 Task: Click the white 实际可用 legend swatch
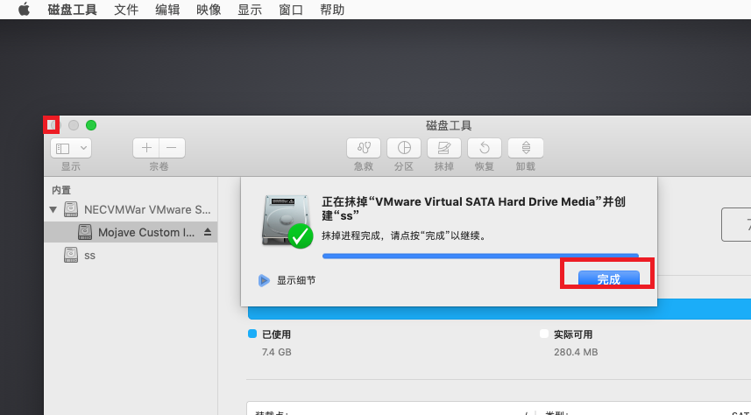tap(544, 334)
